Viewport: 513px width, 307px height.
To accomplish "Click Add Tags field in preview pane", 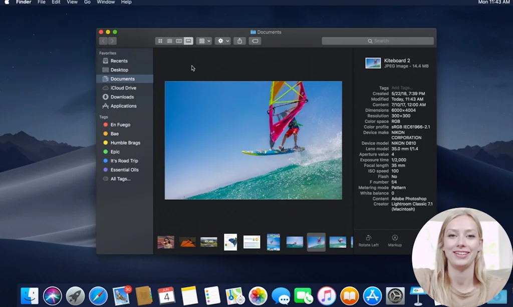I will click(x=402, y=88).
